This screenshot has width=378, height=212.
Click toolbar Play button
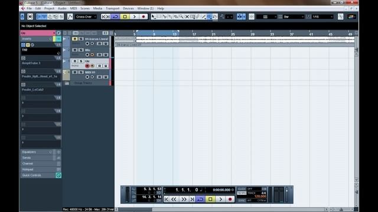[134, 16]
